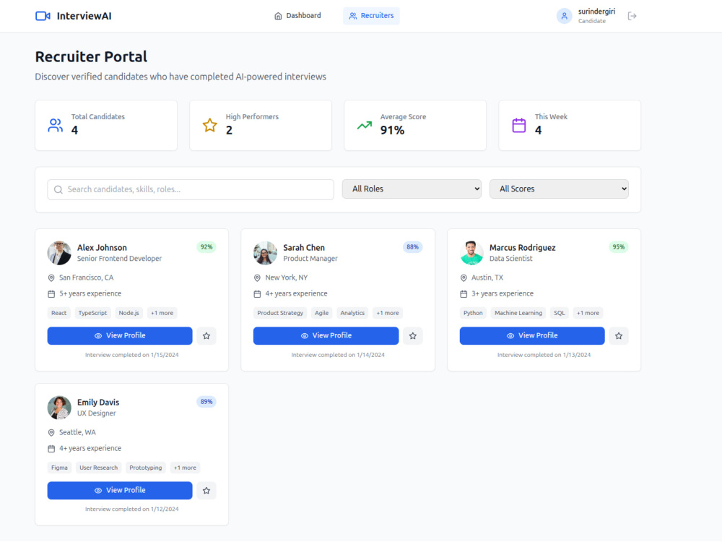The width and height of the screenshot is (722, 542).
Task: Switch to the Recruiters tab
Action: [371, 16]
